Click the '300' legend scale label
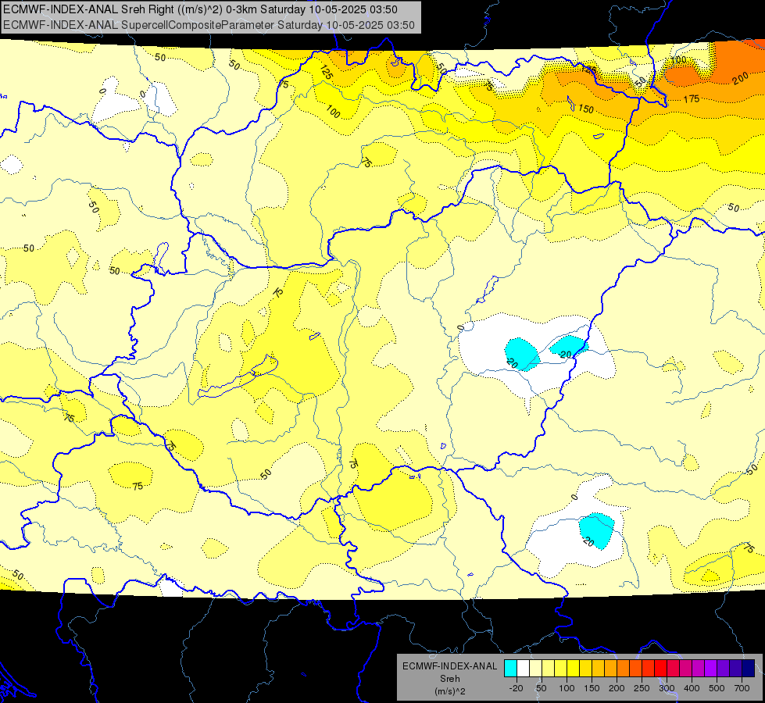 [667, 688]
